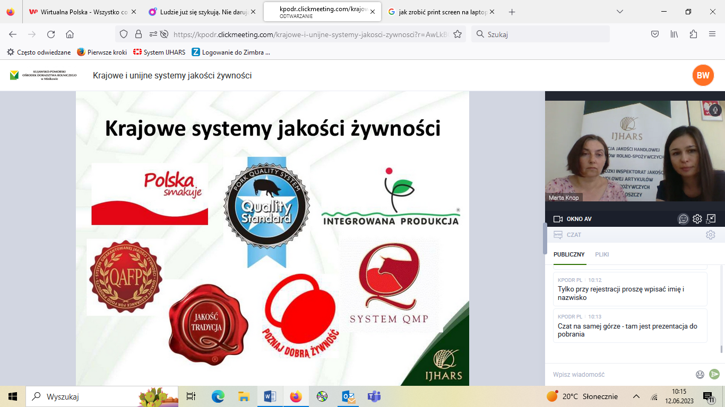Expand the list all tabs chevron
This screenshot has height=407, width=725.
[x=620, y=12]
